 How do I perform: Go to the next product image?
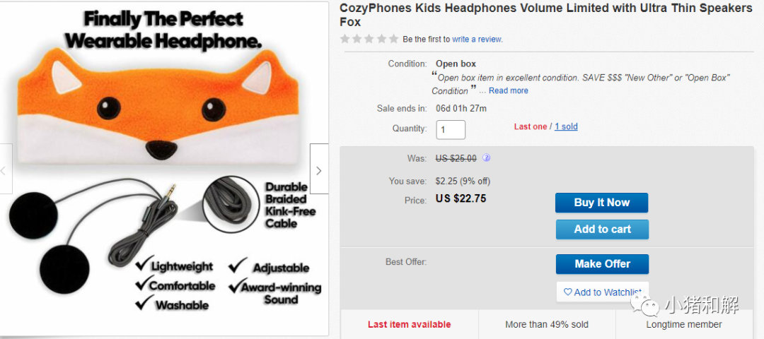pos(319,170)
